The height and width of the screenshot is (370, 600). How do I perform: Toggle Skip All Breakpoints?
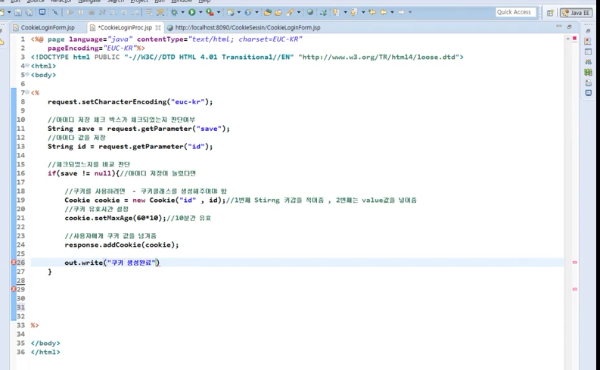point(55,12)
